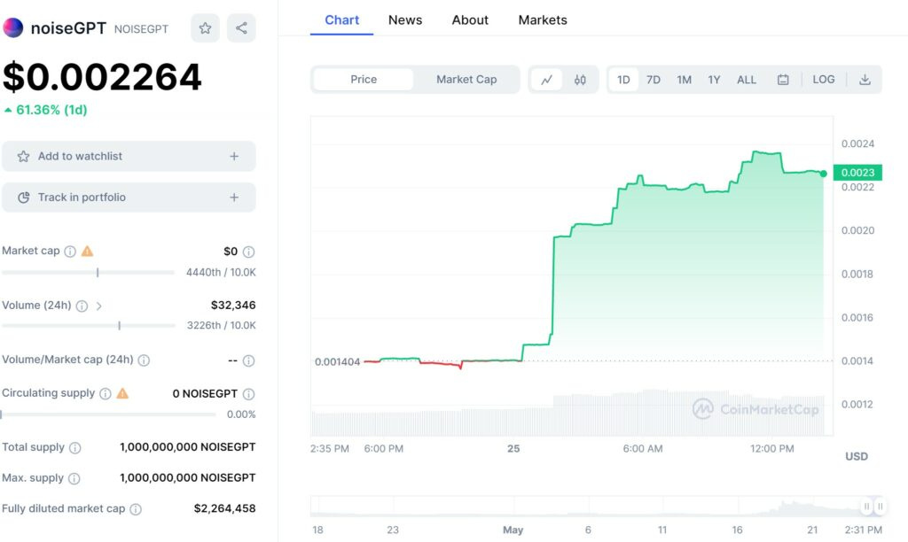Toggle the LOG scale option
The width and height of the screenshot is (908, 542).
[824, 79]
